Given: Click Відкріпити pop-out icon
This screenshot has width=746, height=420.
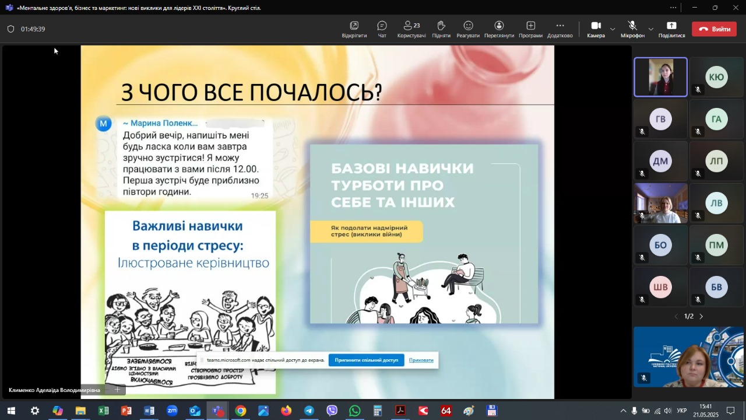Looking at the screenshot, I should pos(354,29).
